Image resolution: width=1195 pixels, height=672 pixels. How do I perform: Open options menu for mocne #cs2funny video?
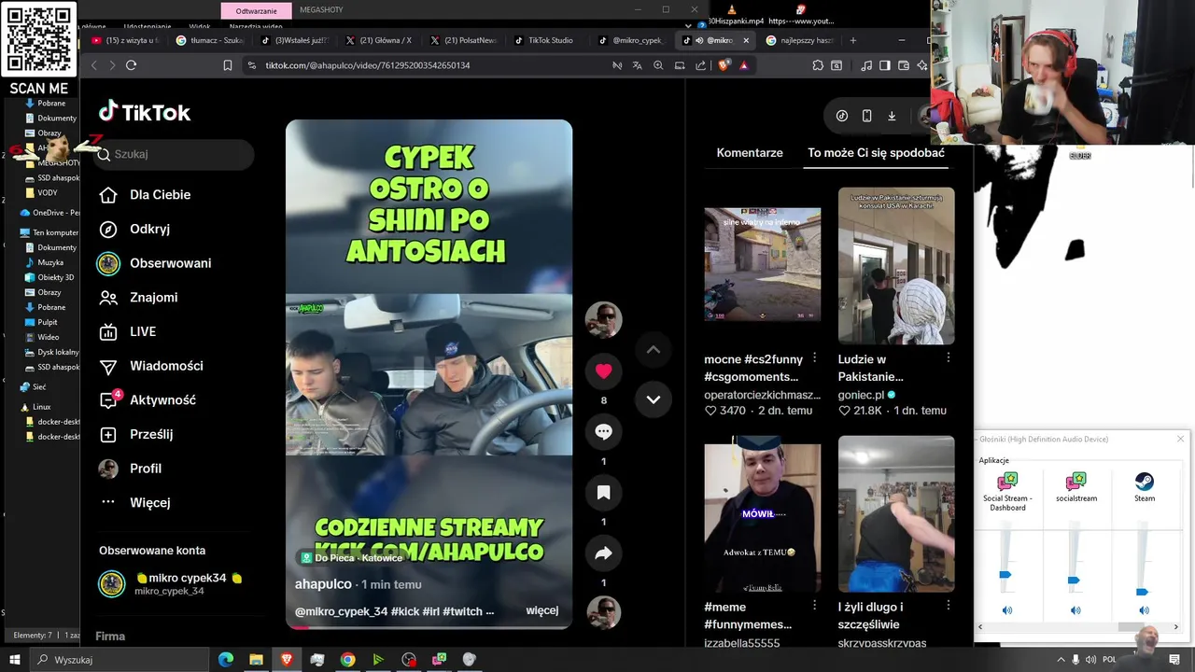click(x=815, y=358)
